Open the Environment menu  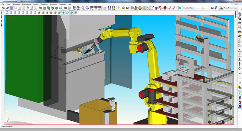pos(27,4)
